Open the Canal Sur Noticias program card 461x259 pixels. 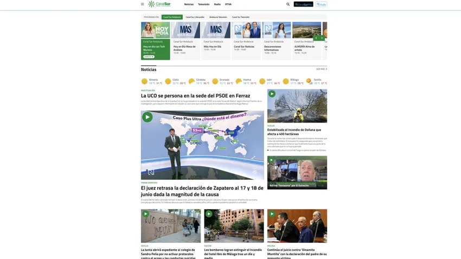pos(246,41)
